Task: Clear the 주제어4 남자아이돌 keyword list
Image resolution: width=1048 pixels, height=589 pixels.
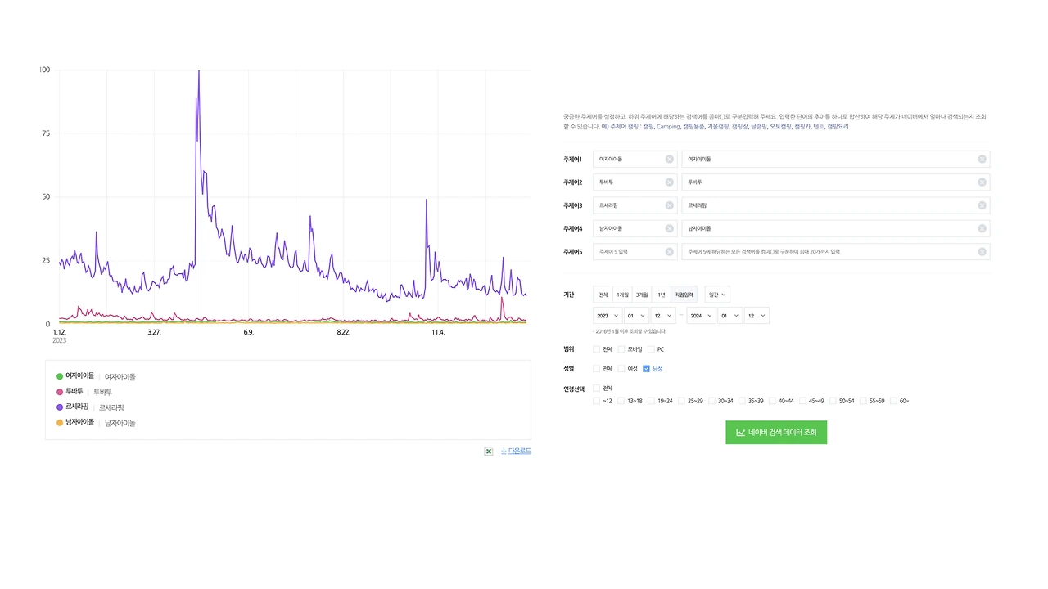Action: (982, 228)
